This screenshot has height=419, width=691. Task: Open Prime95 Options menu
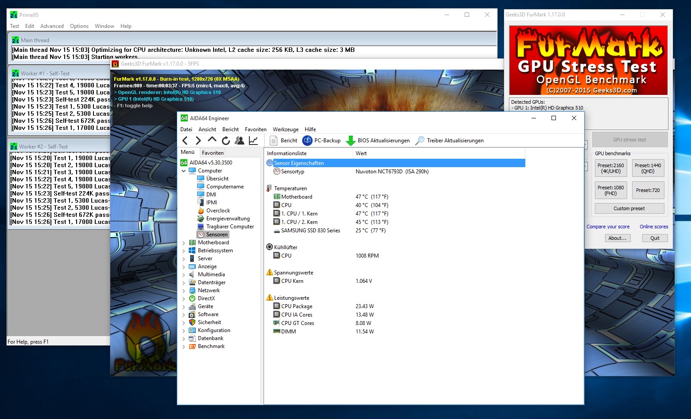[x=79, y=26]
